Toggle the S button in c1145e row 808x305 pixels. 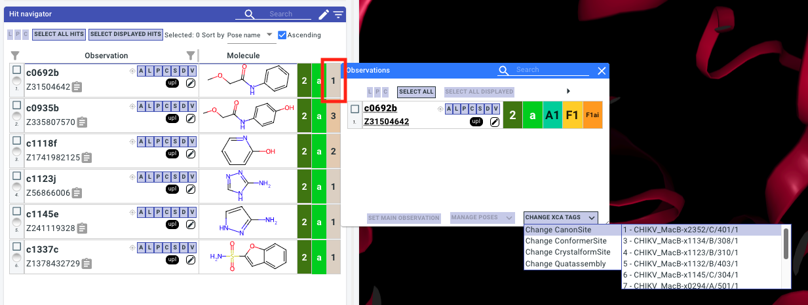point(175,212)
